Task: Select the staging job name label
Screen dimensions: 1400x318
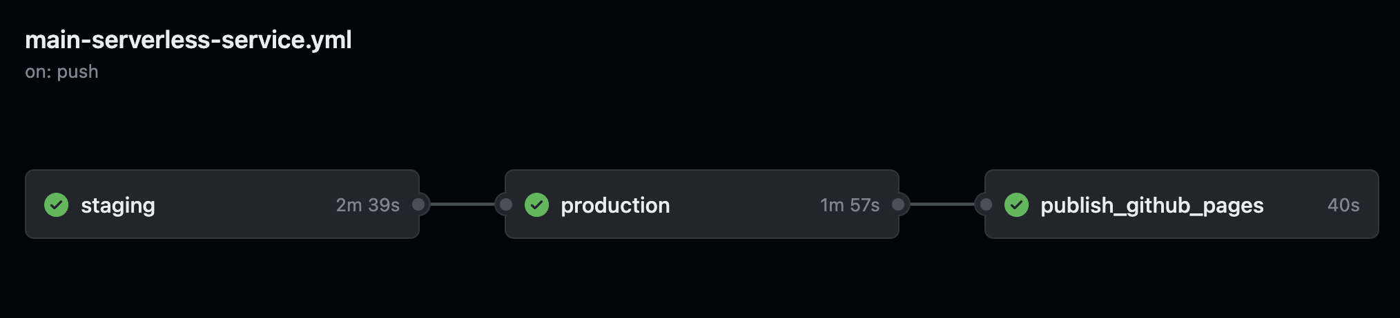Action: click(118, 206)
